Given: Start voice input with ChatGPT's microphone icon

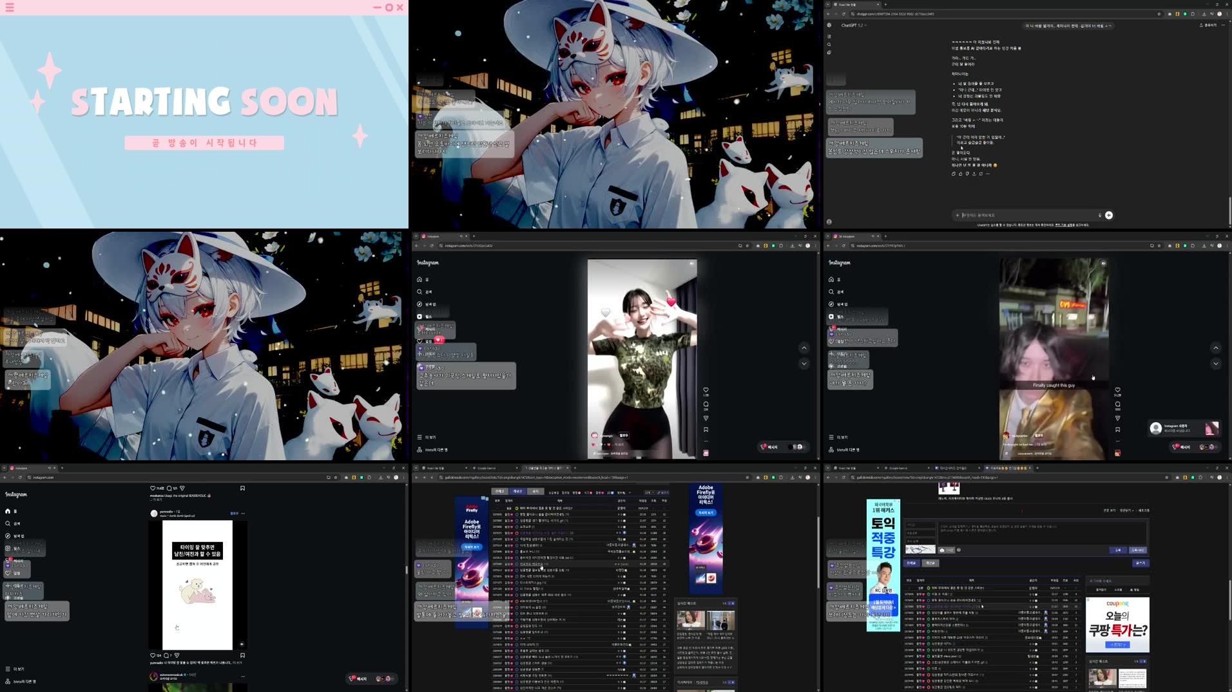Looking at the screenshot, I should pos(1100,215).
